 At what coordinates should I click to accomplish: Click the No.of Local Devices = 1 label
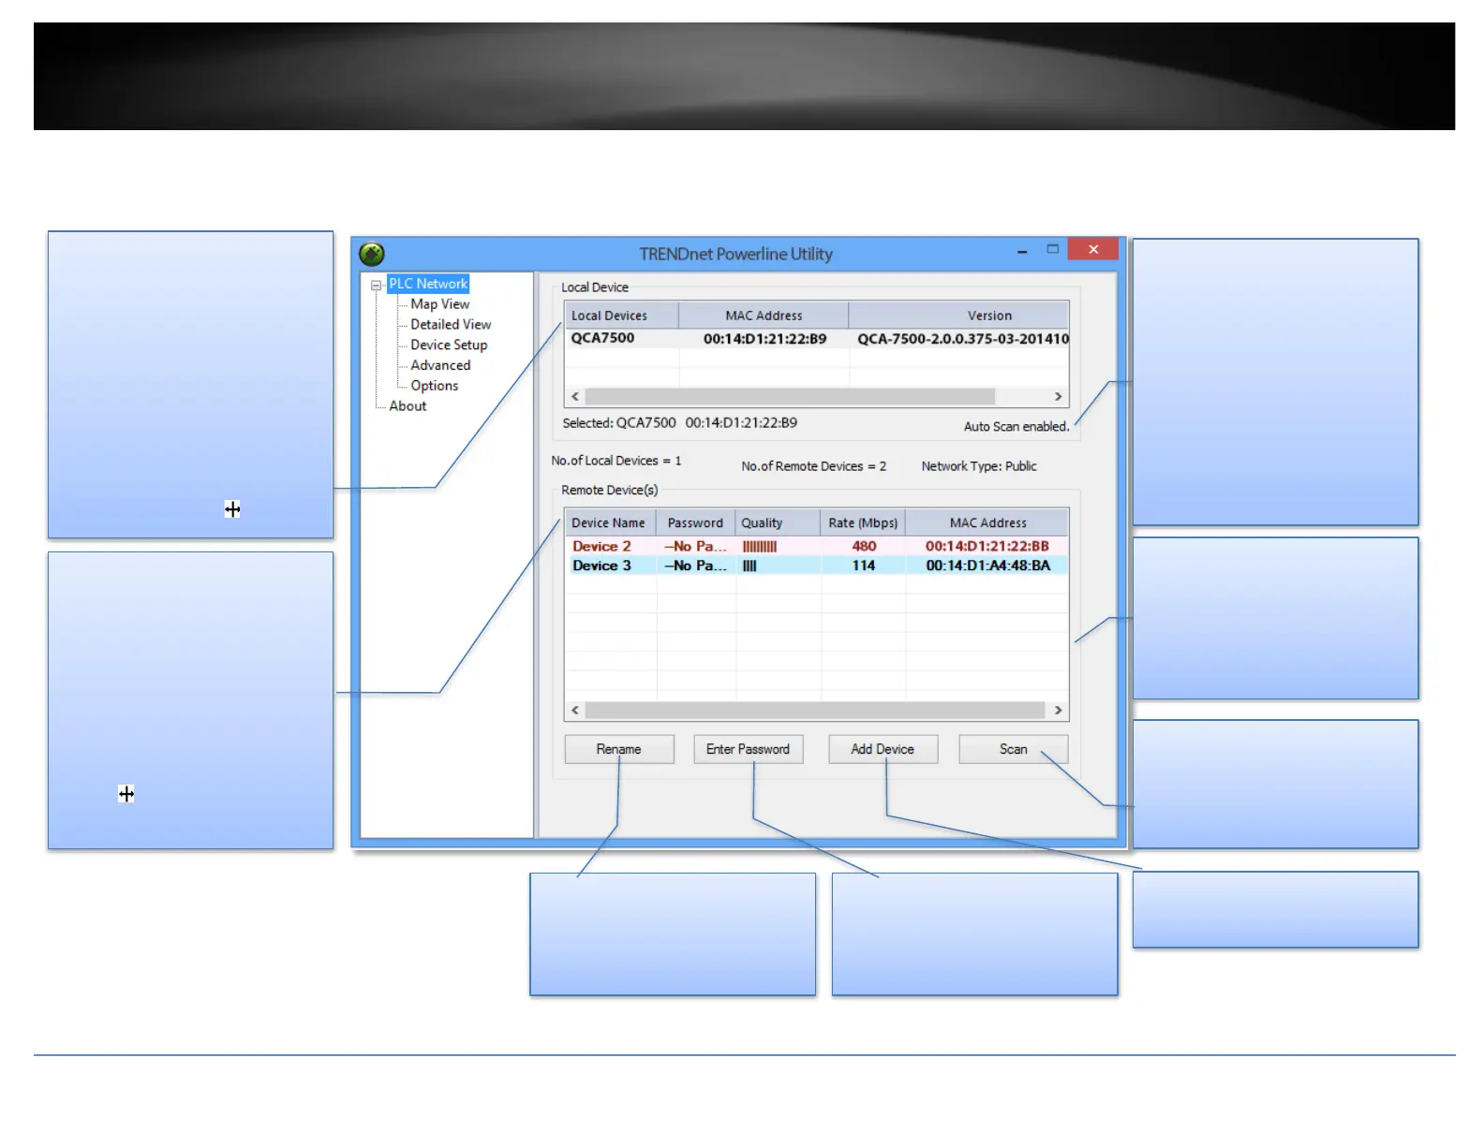616,461
